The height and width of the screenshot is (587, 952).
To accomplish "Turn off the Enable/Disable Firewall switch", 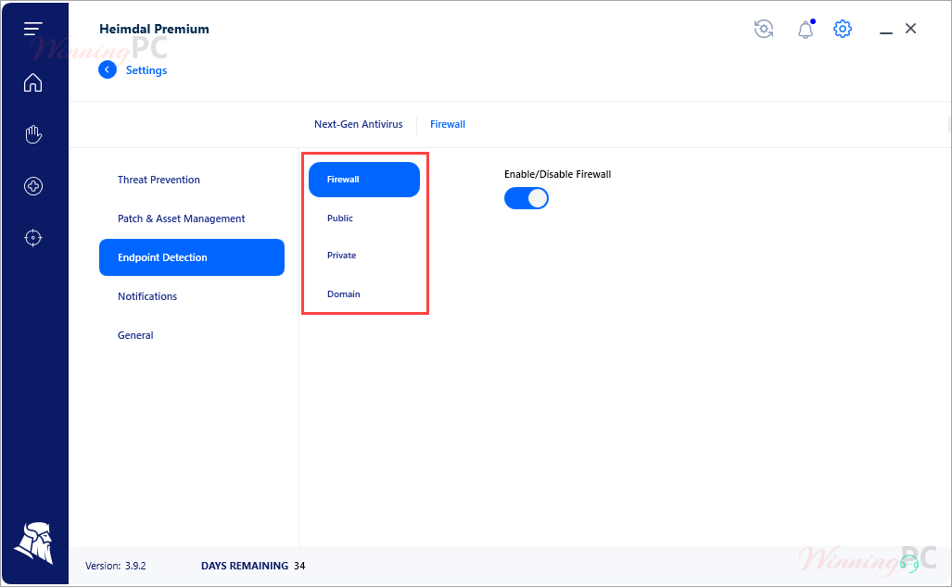I will click(x=527, y=198).
